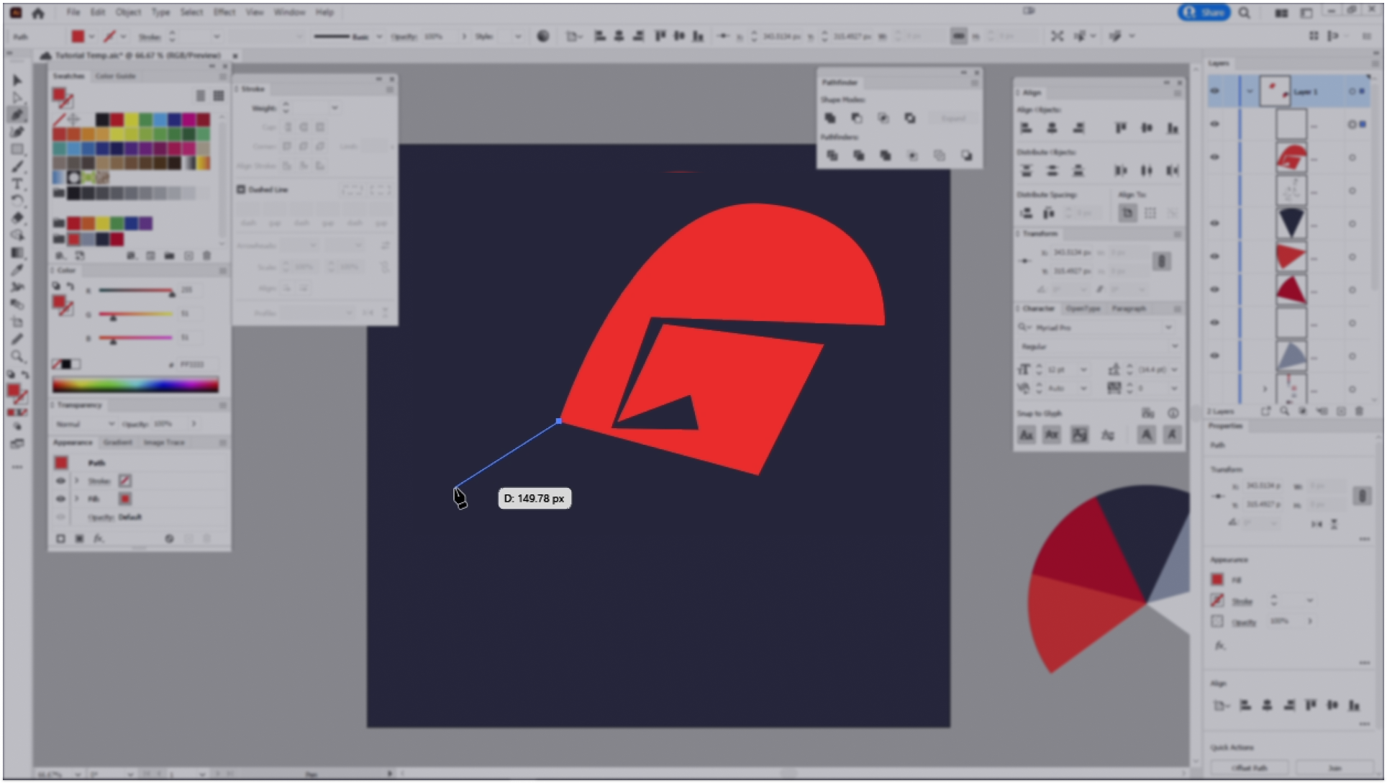Screen dimensions: 1387x783
Task: Collapse Layer 1 in Layers panel
Action: (x=1250, y=91)
